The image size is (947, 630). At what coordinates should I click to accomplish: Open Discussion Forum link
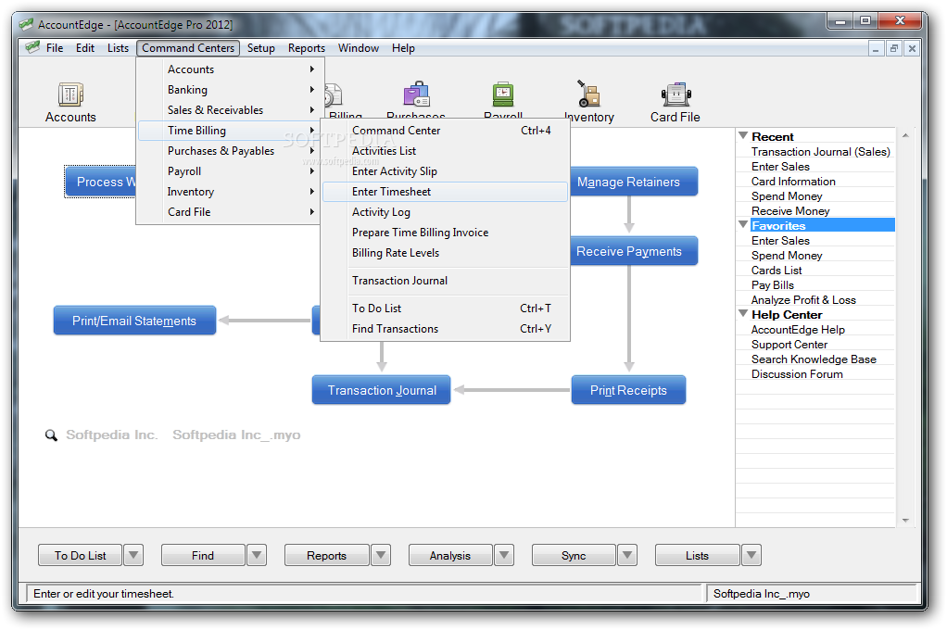[x=797, y=374]
